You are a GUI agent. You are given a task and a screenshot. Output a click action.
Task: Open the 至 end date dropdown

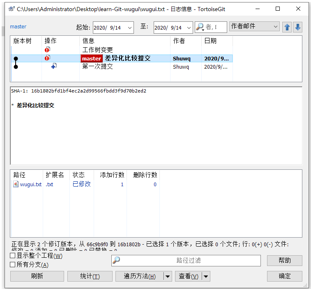189,28
